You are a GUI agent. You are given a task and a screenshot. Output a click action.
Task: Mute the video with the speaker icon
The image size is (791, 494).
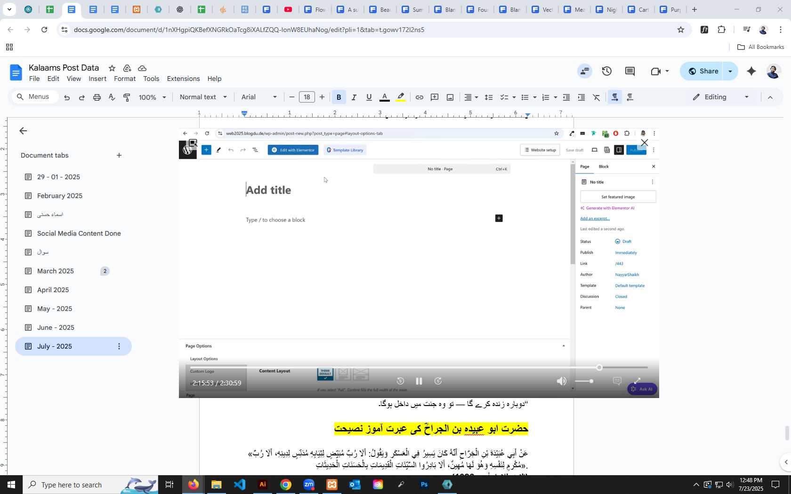point(562,381)
